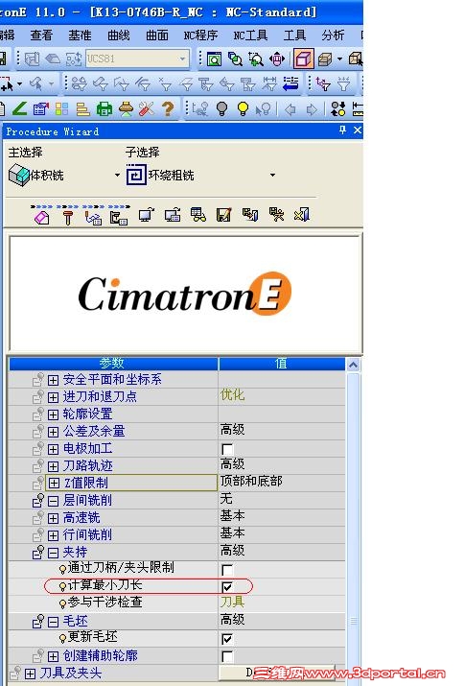Click the 参数 column header
Screen dimensions: 464x686
coord(113,364)
